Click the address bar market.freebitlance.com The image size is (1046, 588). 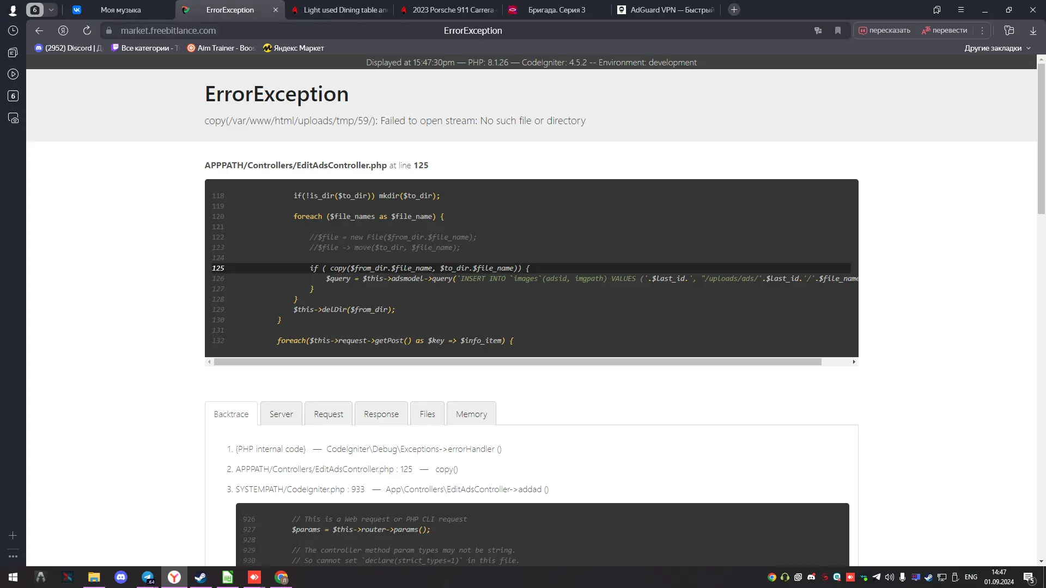168,30
